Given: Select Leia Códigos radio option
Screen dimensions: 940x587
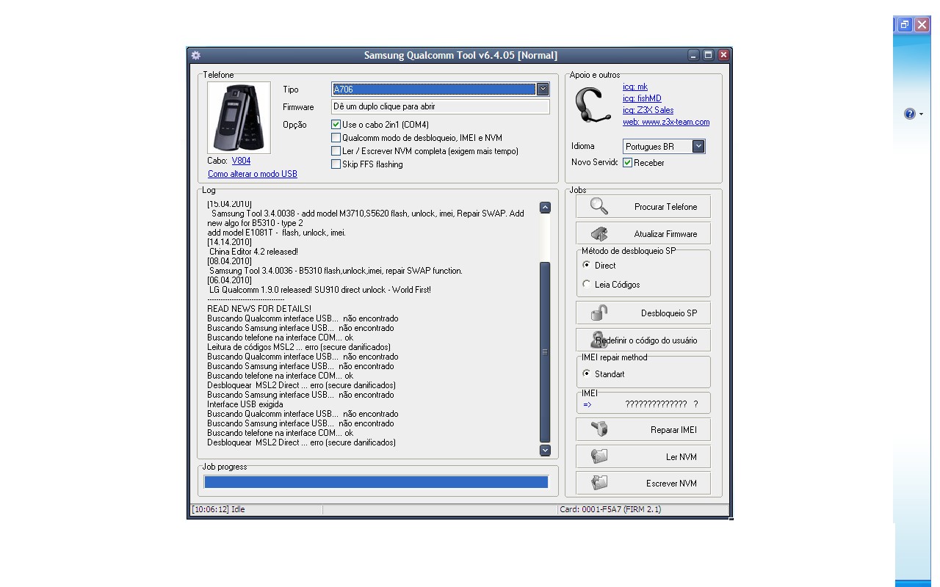Looking at the screenshot, I should 586,284.
